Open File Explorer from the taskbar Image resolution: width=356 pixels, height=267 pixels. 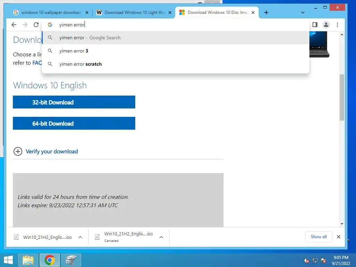click(x=28, y=260)
